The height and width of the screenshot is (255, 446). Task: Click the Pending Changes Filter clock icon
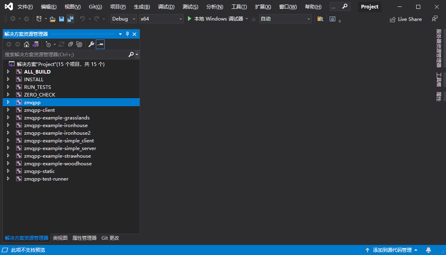pyautogui.click(x=48, y=44)
